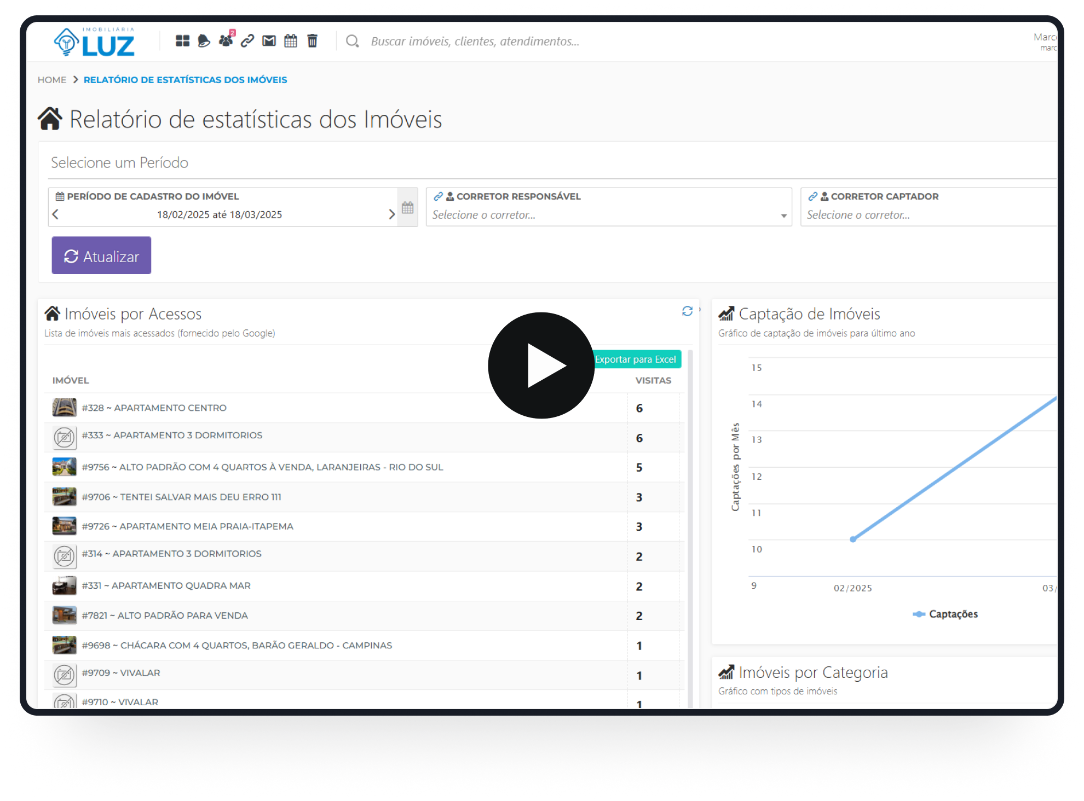Click HOME in breadcrumb
Image resolution: width=1084 pixels, height=801 pixels.
tap(52, 80)
